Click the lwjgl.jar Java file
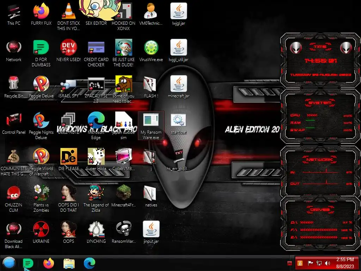 pyautogui.click(x=178, y=14)
